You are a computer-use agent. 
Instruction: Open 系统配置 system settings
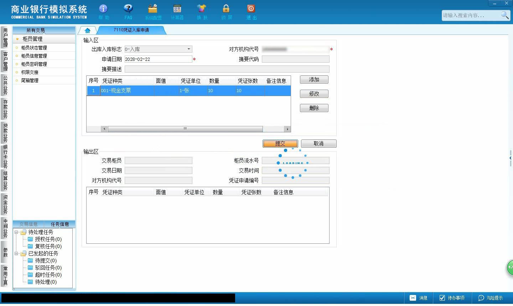click(x=153, y=11)
